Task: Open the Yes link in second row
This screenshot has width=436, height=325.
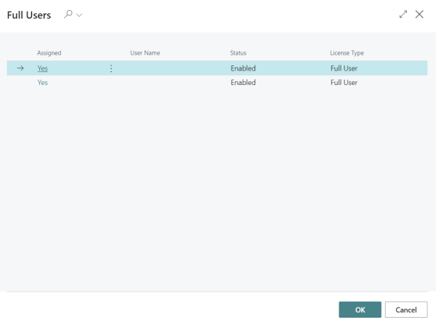Action: click(43, 83)
